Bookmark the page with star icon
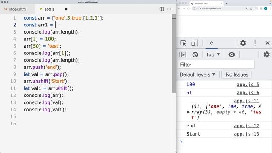This screenshot has height=153, width=272. (x=255, y=8)
